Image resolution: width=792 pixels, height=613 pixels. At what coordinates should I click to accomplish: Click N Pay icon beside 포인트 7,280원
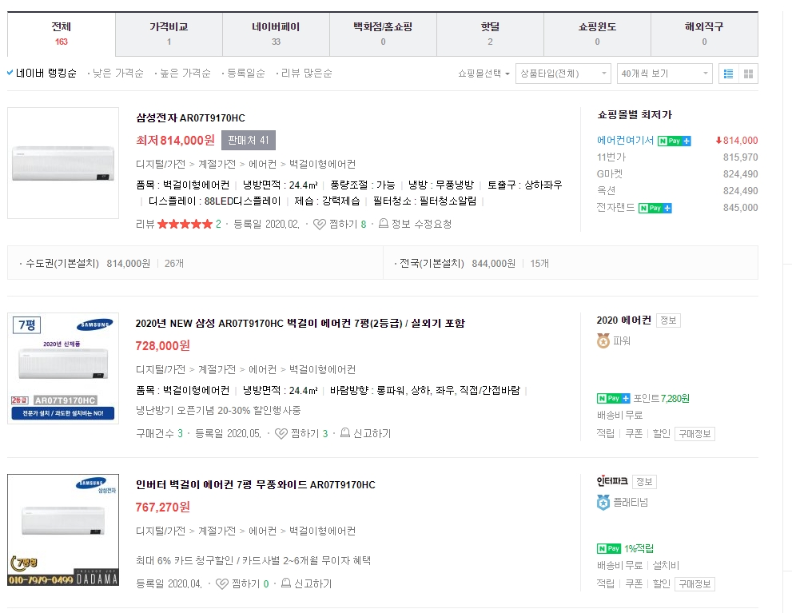pos(613,398)
